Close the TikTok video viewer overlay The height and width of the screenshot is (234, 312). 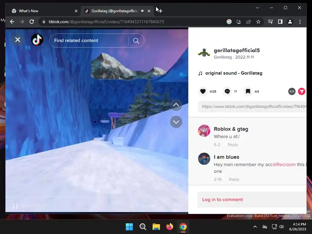point(18,40)
